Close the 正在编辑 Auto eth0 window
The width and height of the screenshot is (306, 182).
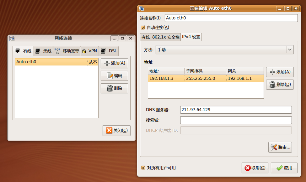tap(296, 8)
